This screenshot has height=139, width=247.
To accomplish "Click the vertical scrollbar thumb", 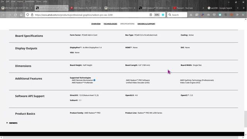I will click(245, 119).
